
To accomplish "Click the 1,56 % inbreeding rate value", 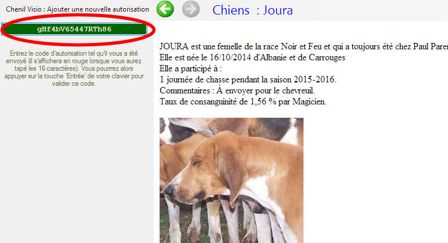I will tap(263, 101).
